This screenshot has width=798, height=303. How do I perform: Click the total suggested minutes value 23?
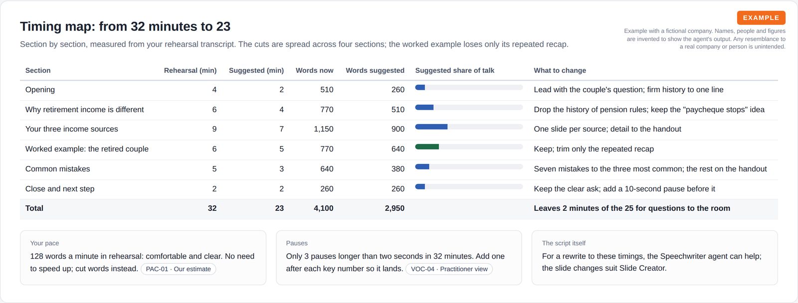pyautogui.click(x=279, y=208)
